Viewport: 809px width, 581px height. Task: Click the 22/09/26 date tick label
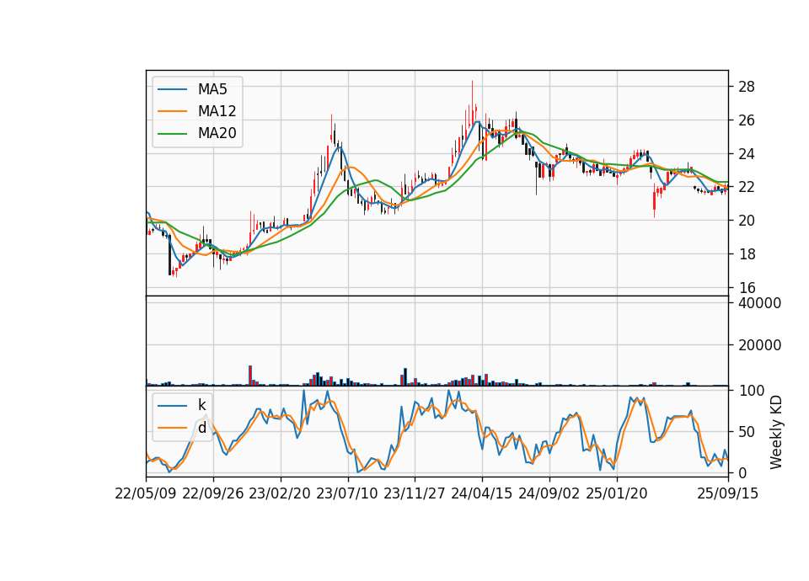point(213,493)
